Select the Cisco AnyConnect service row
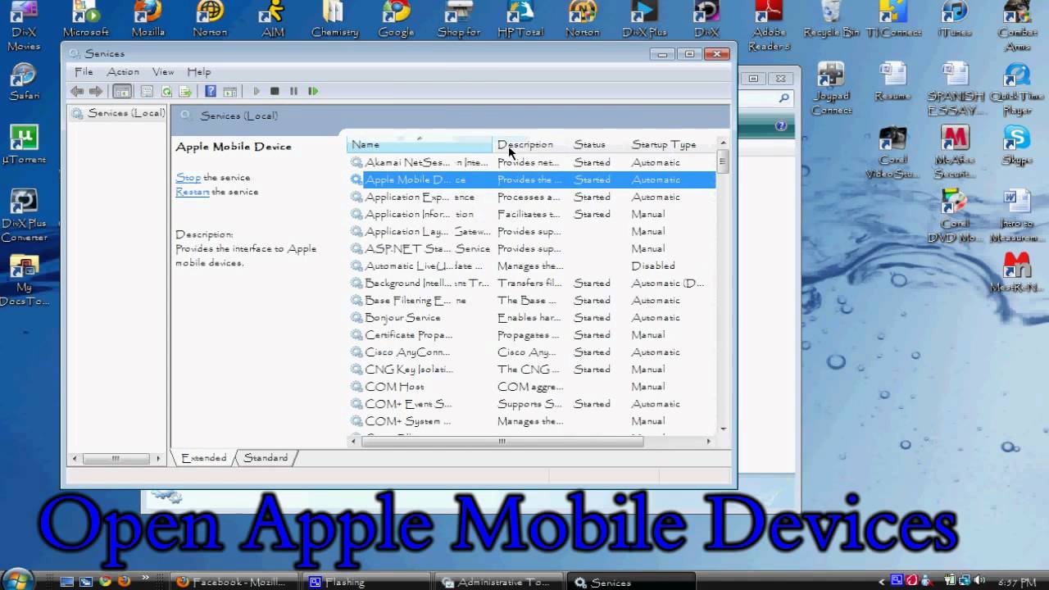The width and height of the screenshot is (1049, 590). coord(532,352)
